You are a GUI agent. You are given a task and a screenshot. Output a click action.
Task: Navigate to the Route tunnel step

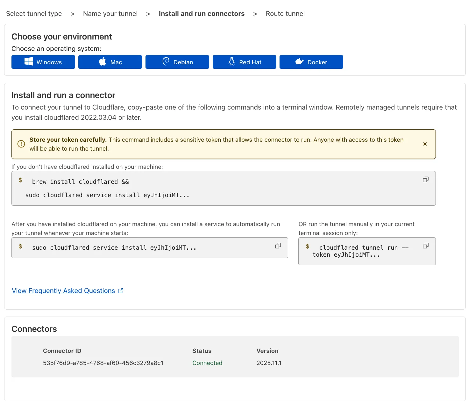tap(285, 14)
